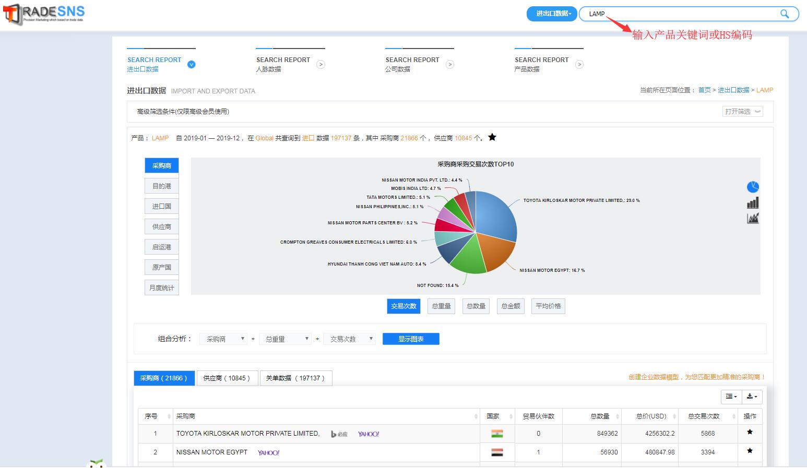Click the 显示图表 button
The width and height of the screenshot is (807, 468).
[x=411, y=339]
